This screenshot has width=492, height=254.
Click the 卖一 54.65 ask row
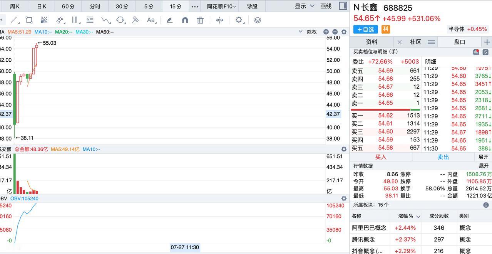click(386, 103)
